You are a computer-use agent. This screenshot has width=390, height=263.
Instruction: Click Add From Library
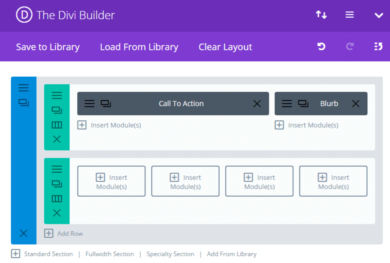232,254
